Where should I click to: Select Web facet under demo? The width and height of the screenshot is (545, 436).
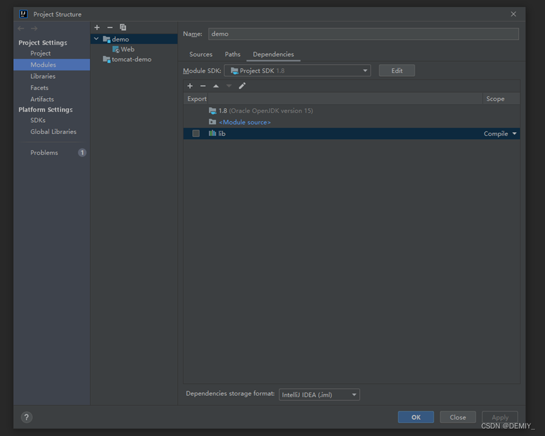pyautogui.click(x=127, y=49)
